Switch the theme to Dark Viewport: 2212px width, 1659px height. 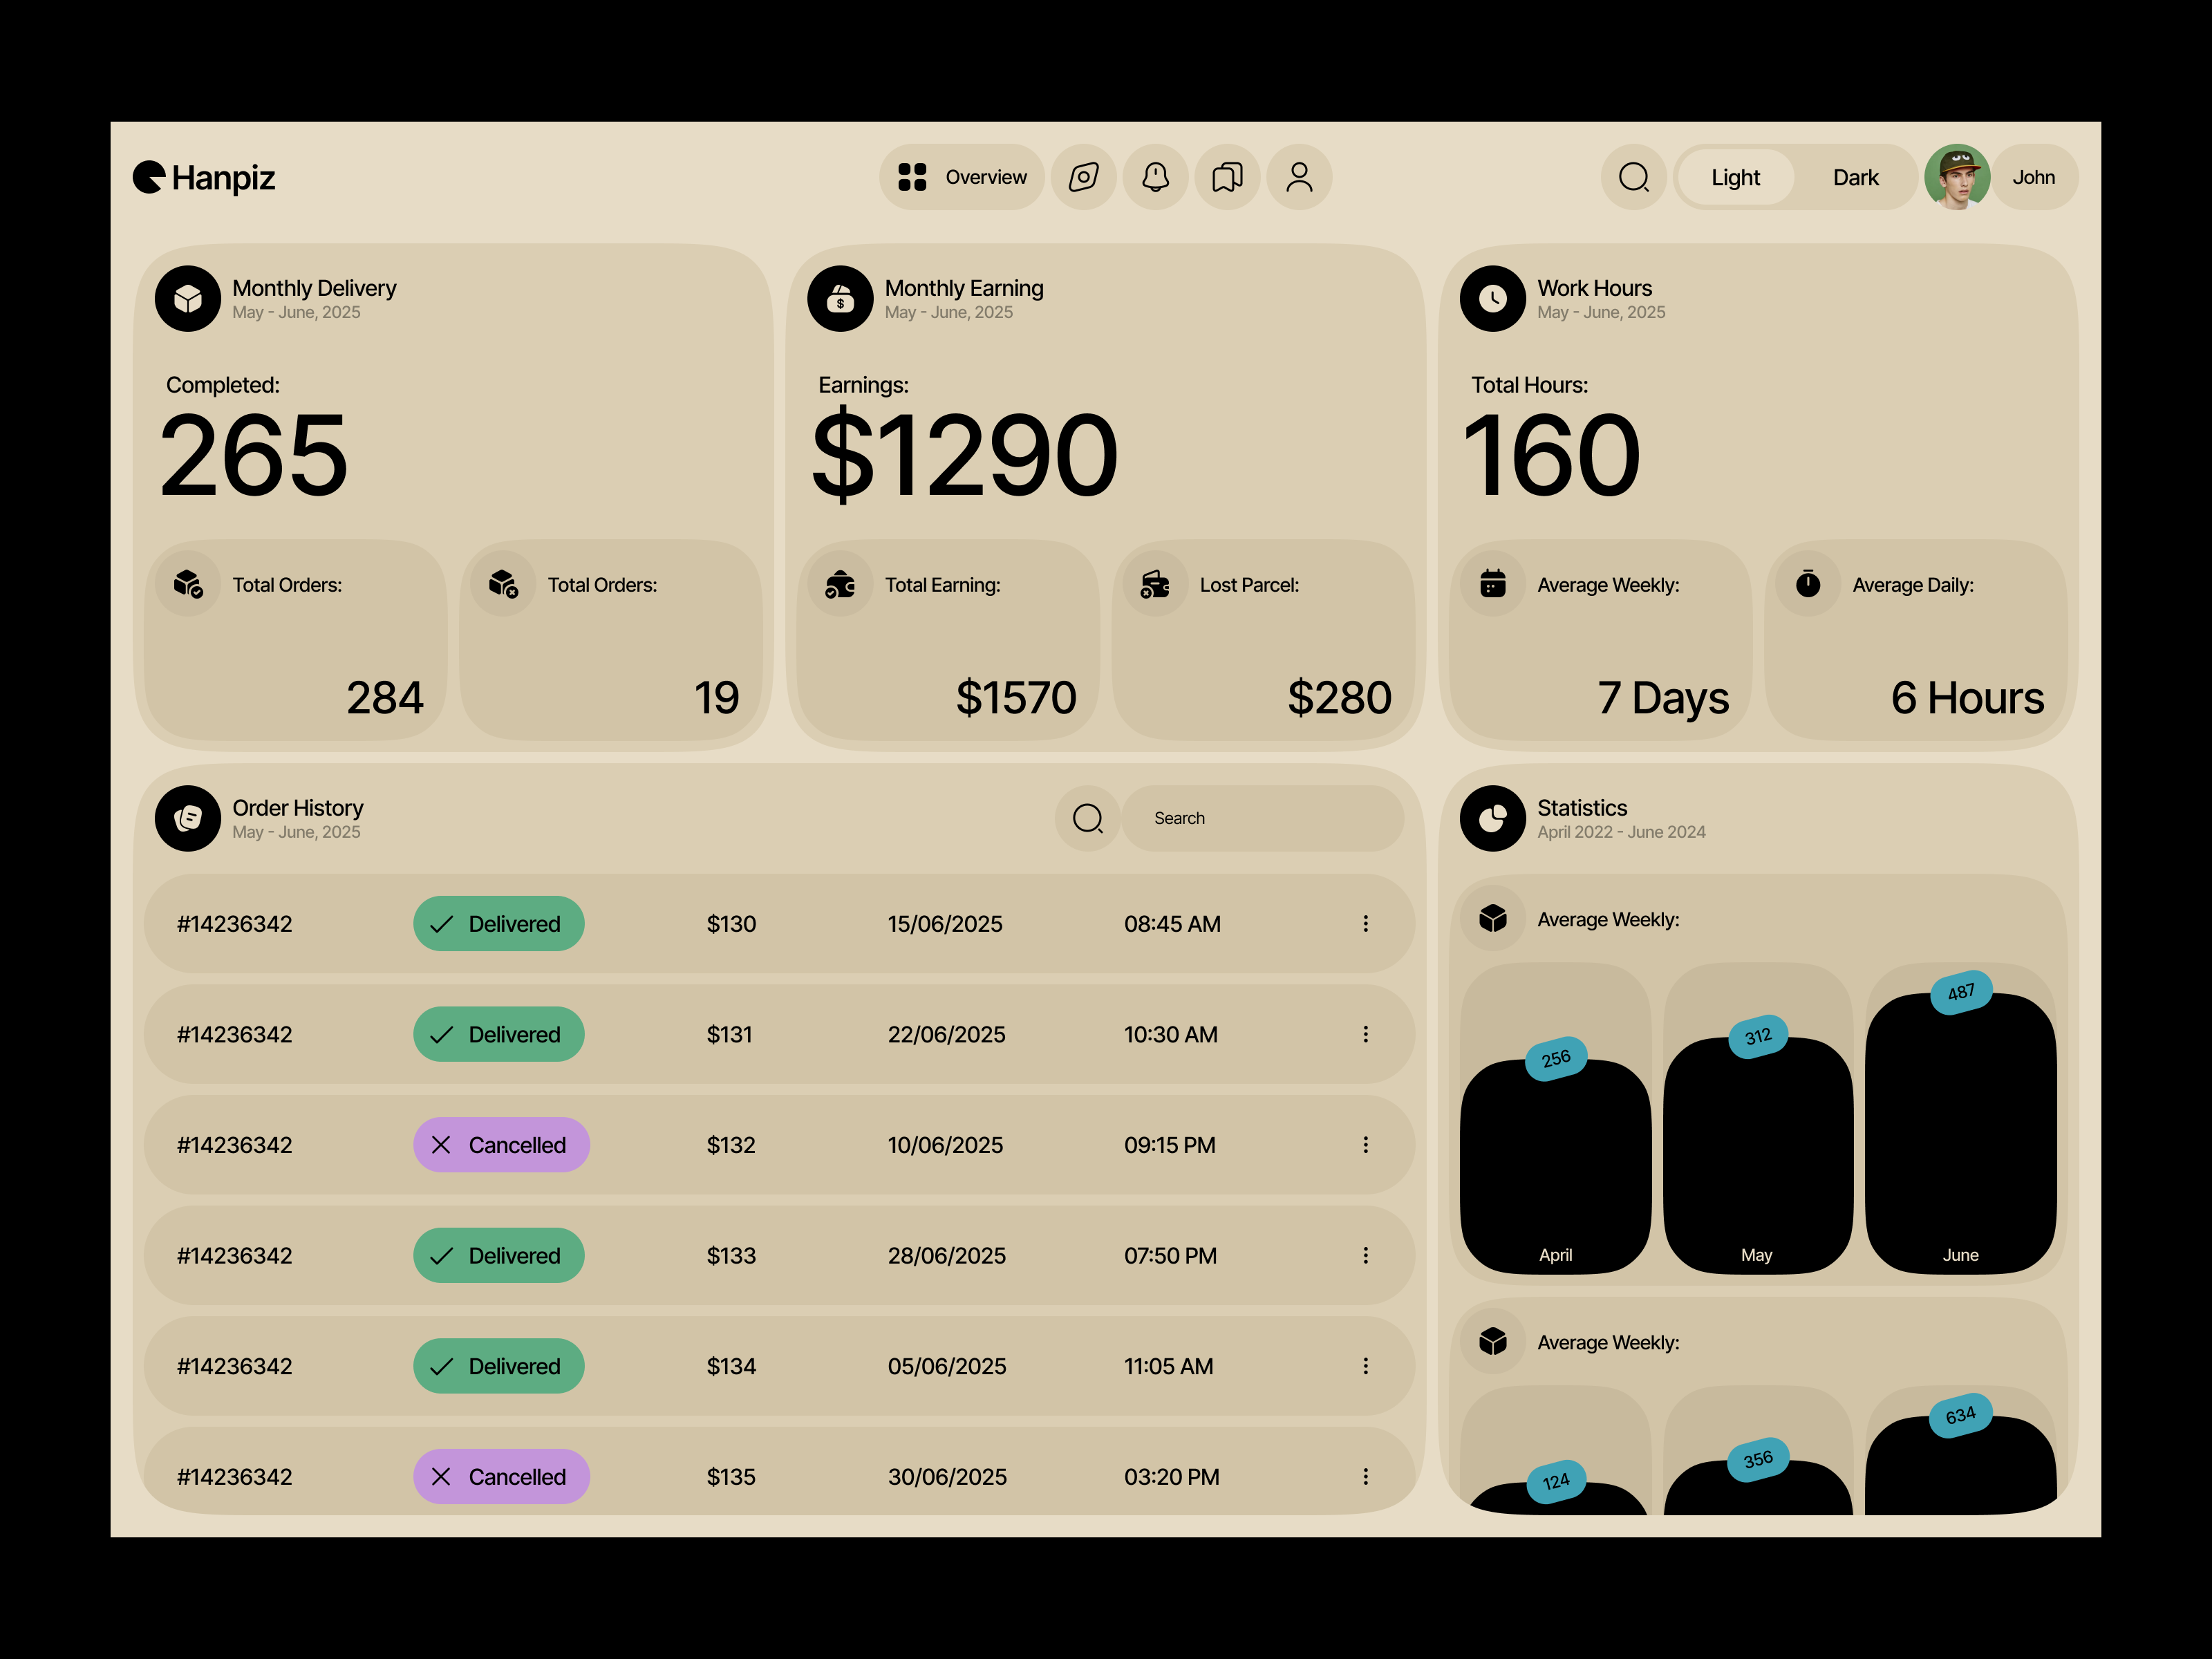pyautogui.click(x=1855, y=177)
